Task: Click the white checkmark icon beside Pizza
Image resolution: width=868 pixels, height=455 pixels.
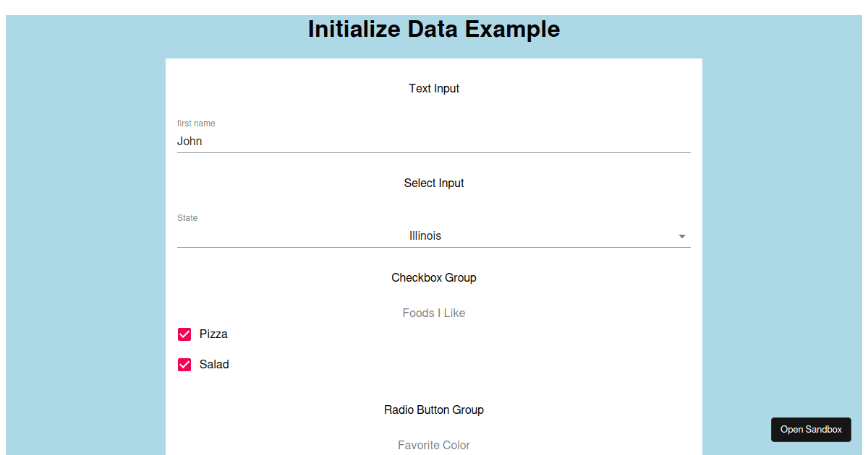Action: tap(184, 334)
